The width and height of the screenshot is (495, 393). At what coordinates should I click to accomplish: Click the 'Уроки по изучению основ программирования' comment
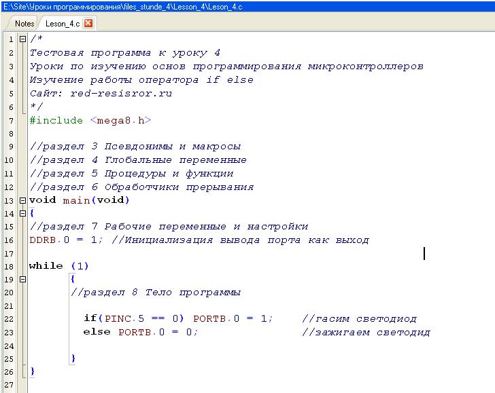click(226, 67)
